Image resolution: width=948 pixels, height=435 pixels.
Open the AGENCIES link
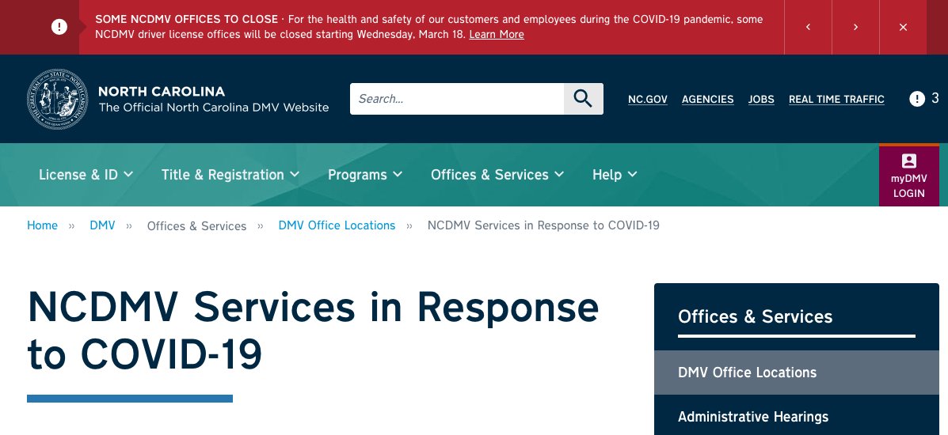(x=707, y=99)
